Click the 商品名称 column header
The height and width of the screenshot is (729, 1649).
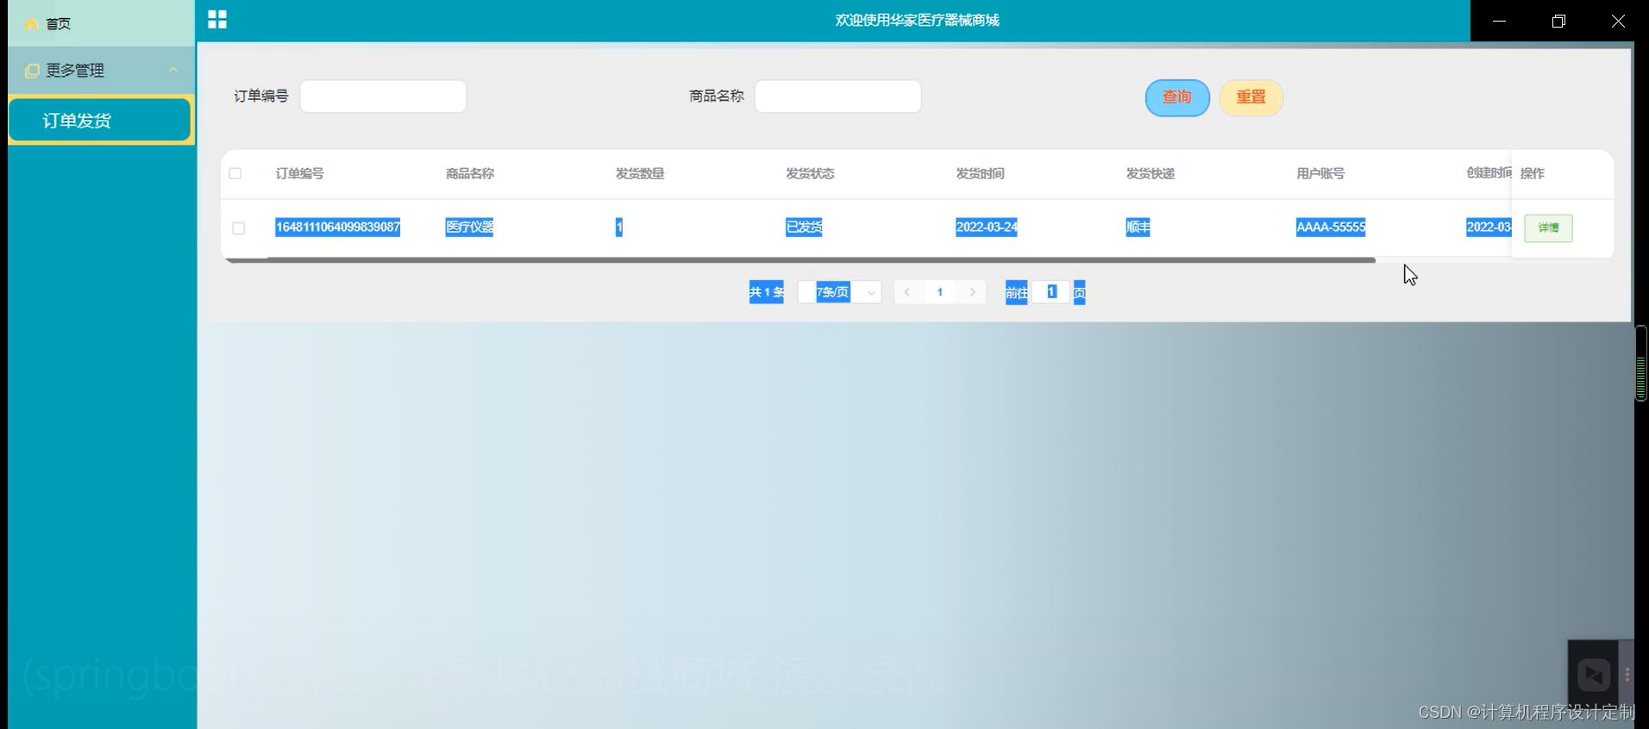pyautogui.click(x=469, y=173)
